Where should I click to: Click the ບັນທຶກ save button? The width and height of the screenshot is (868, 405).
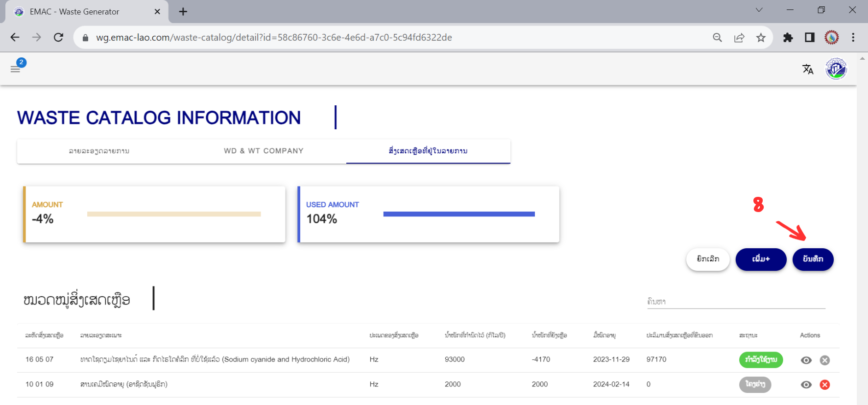pos(813,259)
